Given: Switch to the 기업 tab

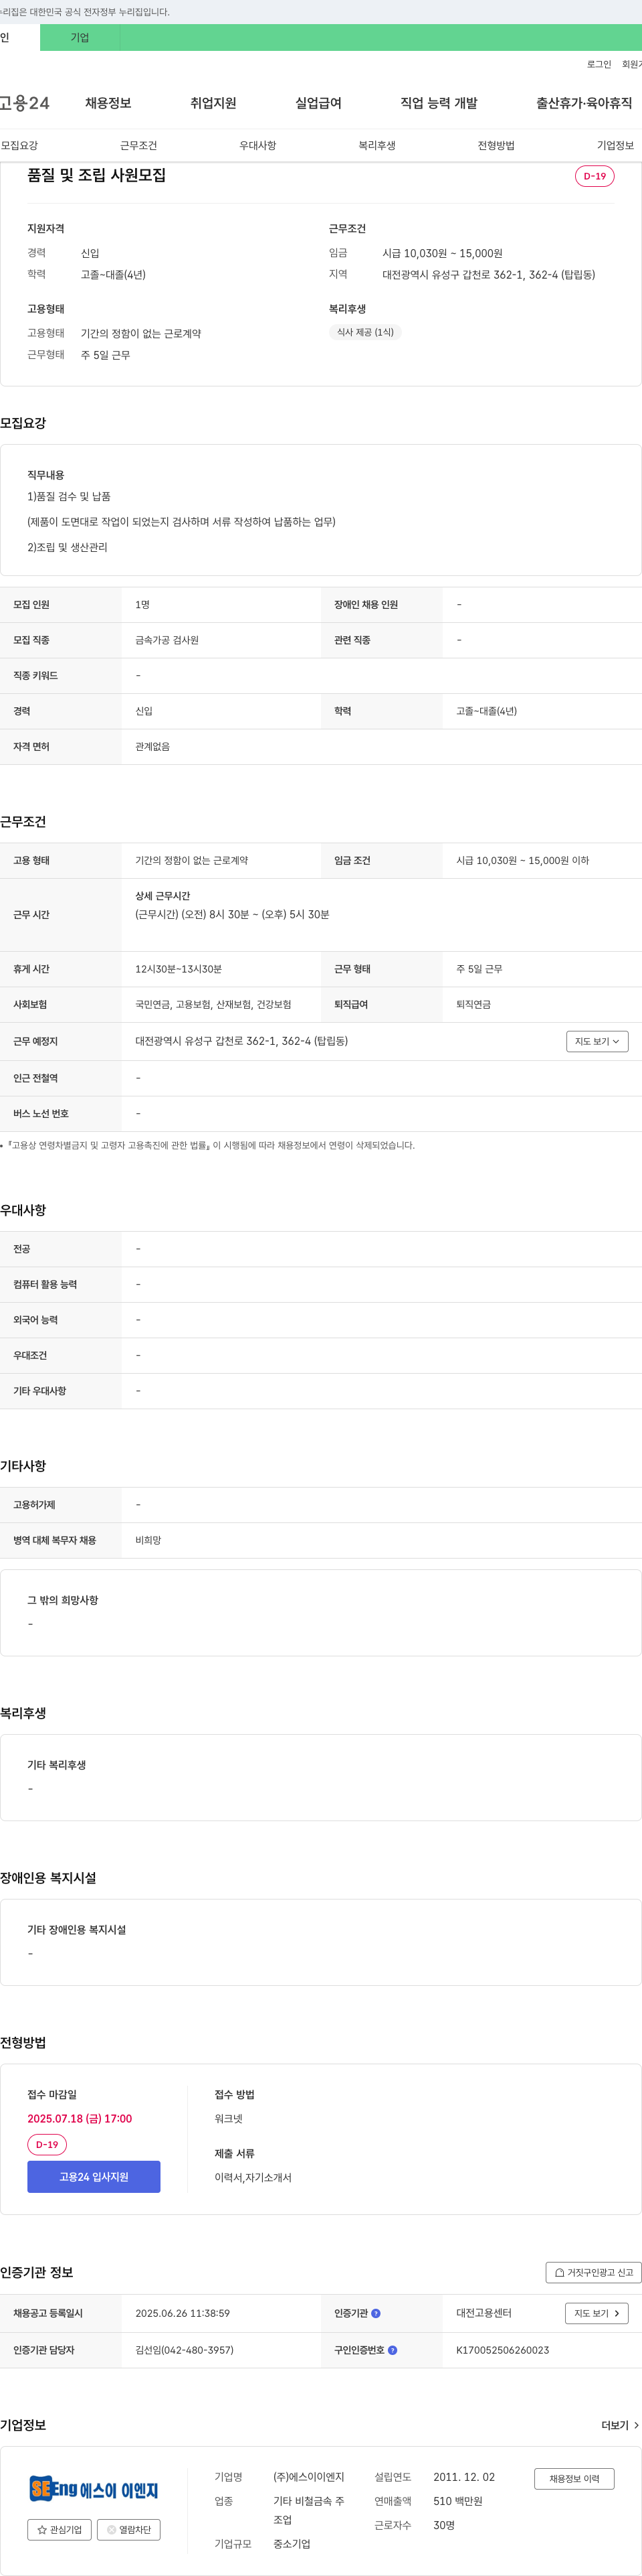Looking at the screenshot, I should click(80, 38).
